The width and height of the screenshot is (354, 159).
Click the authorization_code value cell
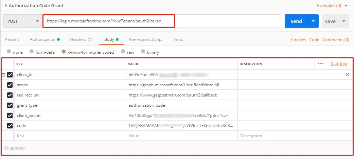click(182, 105)
